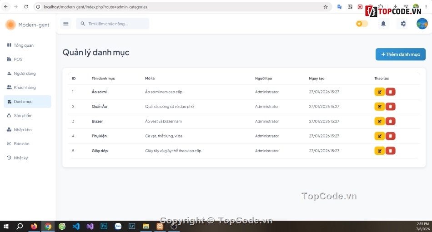432x232 pixels.
Task: Edit the Áo sơ mi category
Action: click(x=379, y=92)
